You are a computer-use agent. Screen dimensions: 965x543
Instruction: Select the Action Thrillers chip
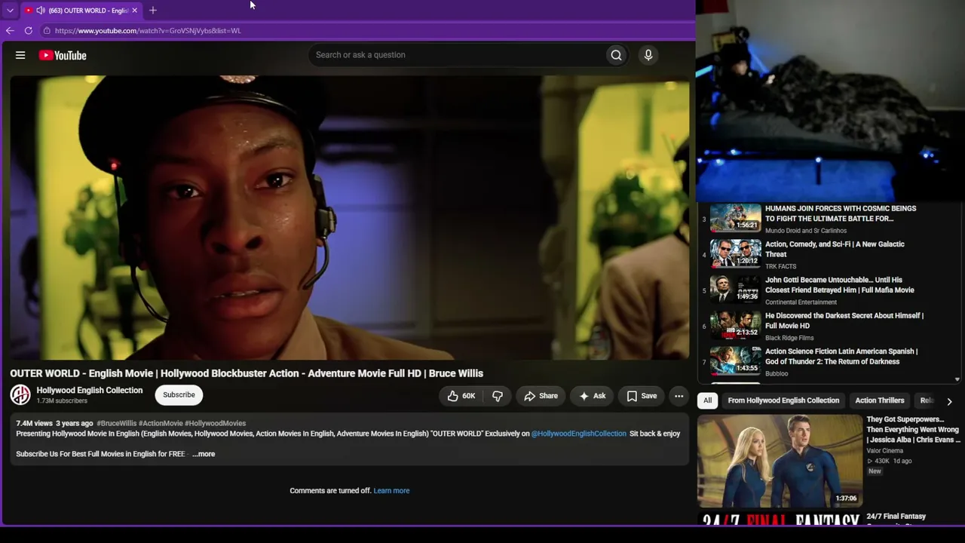click(x=880, y=400)
